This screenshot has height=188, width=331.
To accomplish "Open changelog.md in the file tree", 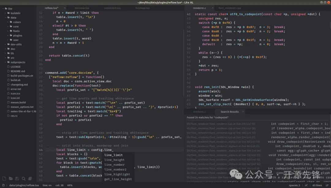I will (x=19, y=85).
